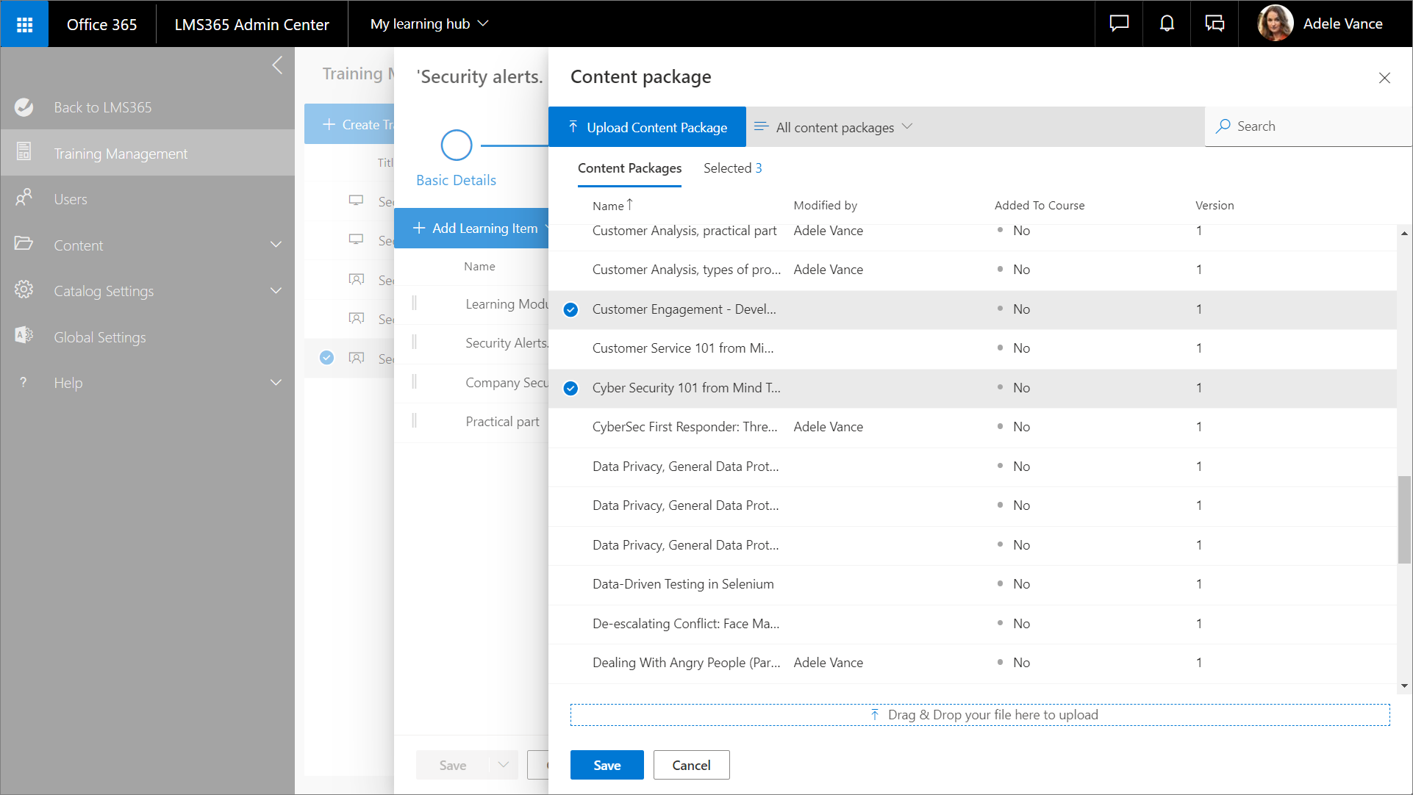This screenshot has height=795, width=1413.
Task: Open Training Management in sidebar
Action: (121, 154)
